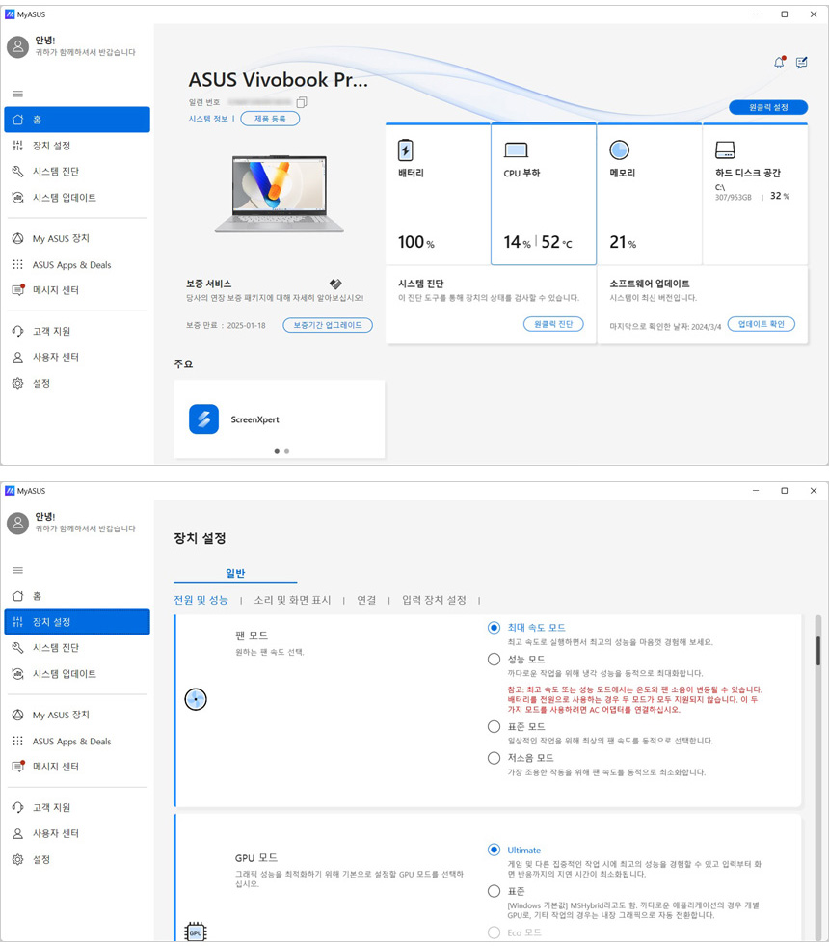The width and height of the screenshot is (829, 946).
Task: Open the 소리 및 화면 표시 section
Action: (x=292, y=601)
